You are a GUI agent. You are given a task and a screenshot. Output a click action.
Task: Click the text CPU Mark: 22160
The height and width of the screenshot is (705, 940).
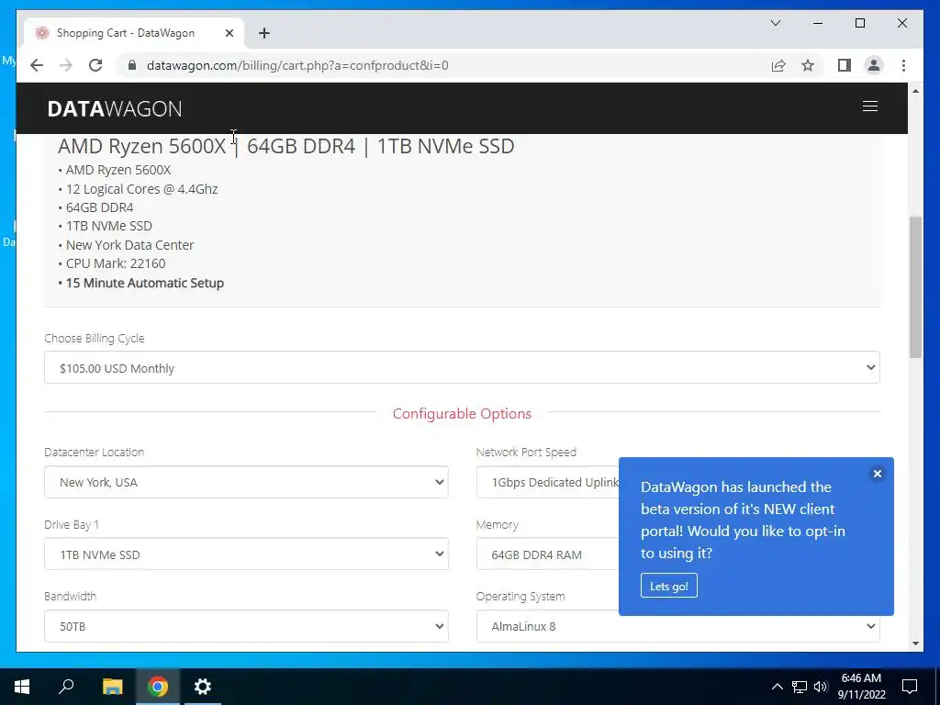point(116,263)
